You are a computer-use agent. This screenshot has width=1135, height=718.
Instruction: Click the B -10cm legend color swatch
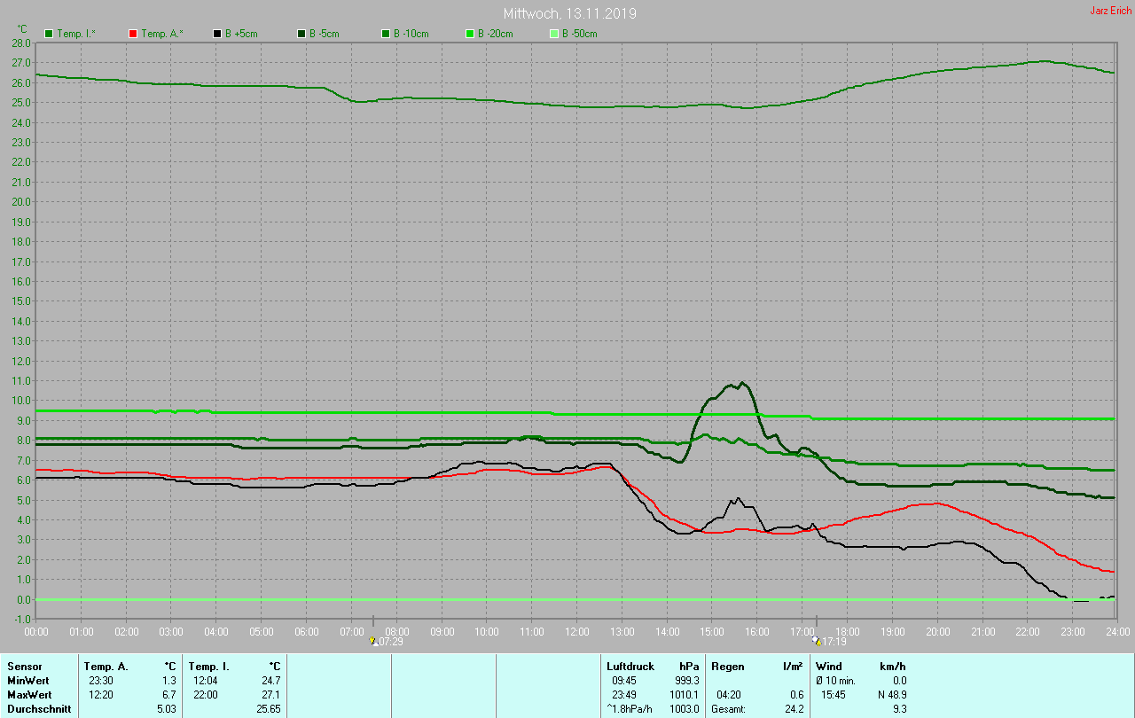click(x=386, y=34)
